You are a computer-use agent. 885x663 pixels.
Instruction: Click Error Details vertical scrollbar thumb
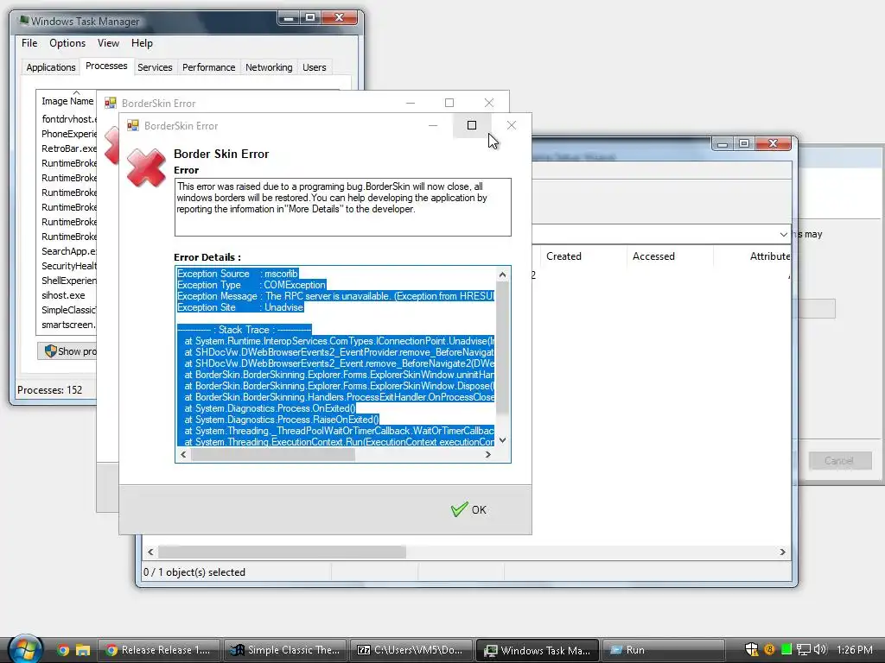(x=502, y=347)
